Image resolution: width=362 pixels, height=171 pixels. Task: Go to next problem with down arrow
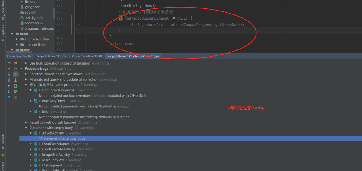point(9,92)
